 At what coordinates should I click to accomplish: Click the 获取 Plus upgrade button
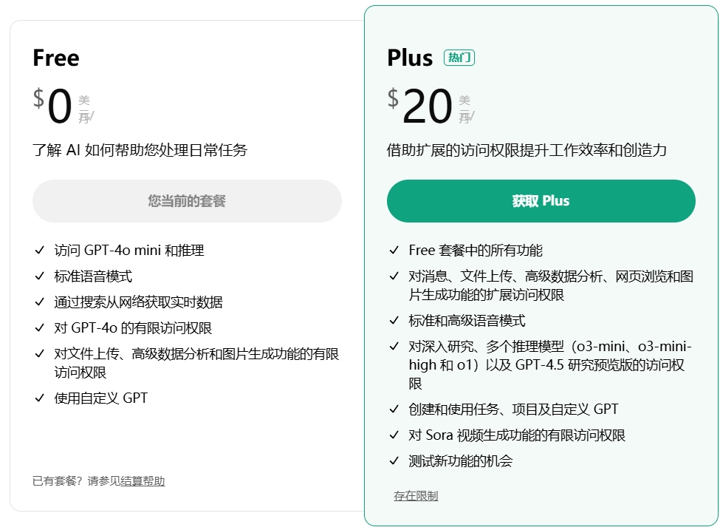pyautogui.click(x=541, y=201)
